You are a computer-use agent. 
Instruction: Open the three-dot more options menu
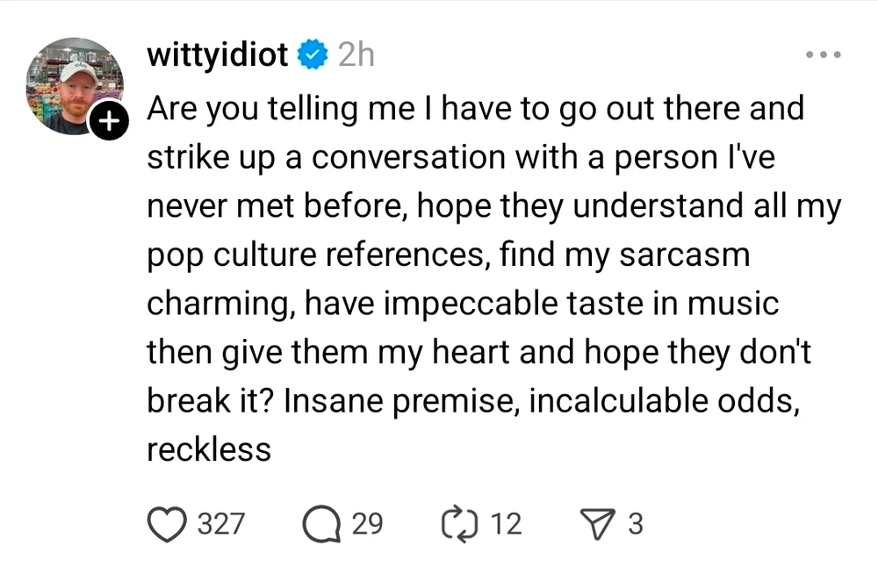coord(824,54)
